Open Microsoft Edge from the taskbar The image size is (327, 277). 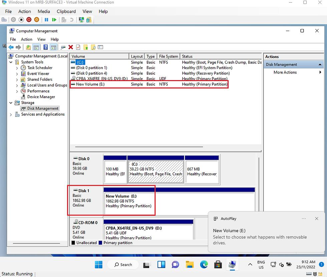click(204, 265)
